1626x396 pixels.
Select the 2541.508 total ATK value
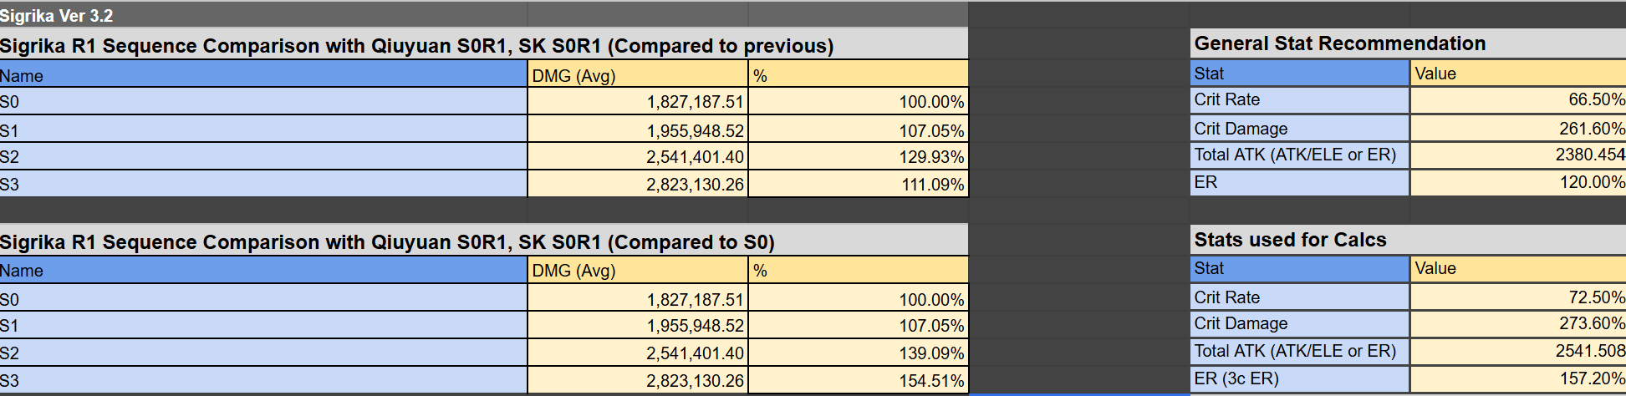1518,351
